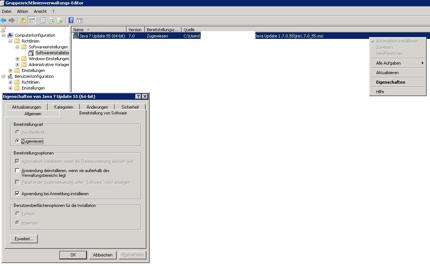The image size is (430, 266).
Task: Click the policy scroll root icon in tree
Action: (3, 29)
